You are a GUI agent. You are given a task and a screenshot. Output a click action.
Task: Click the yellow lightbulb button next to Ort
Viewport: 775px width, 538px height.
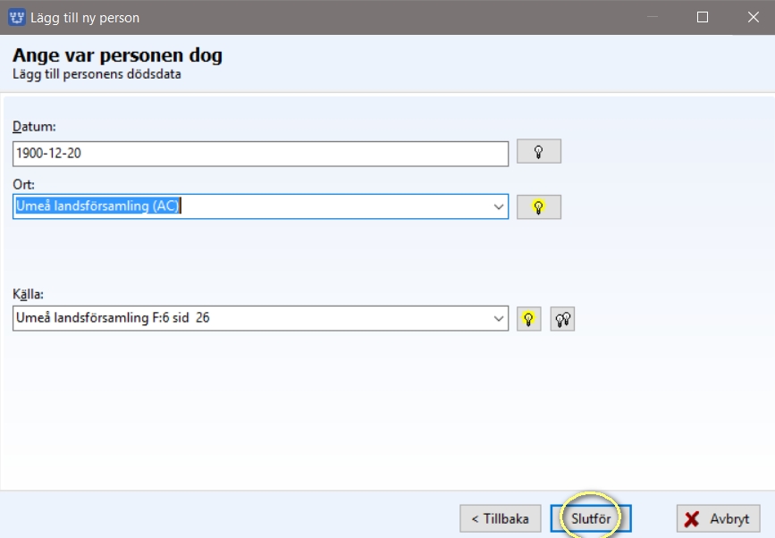point(539,207)
